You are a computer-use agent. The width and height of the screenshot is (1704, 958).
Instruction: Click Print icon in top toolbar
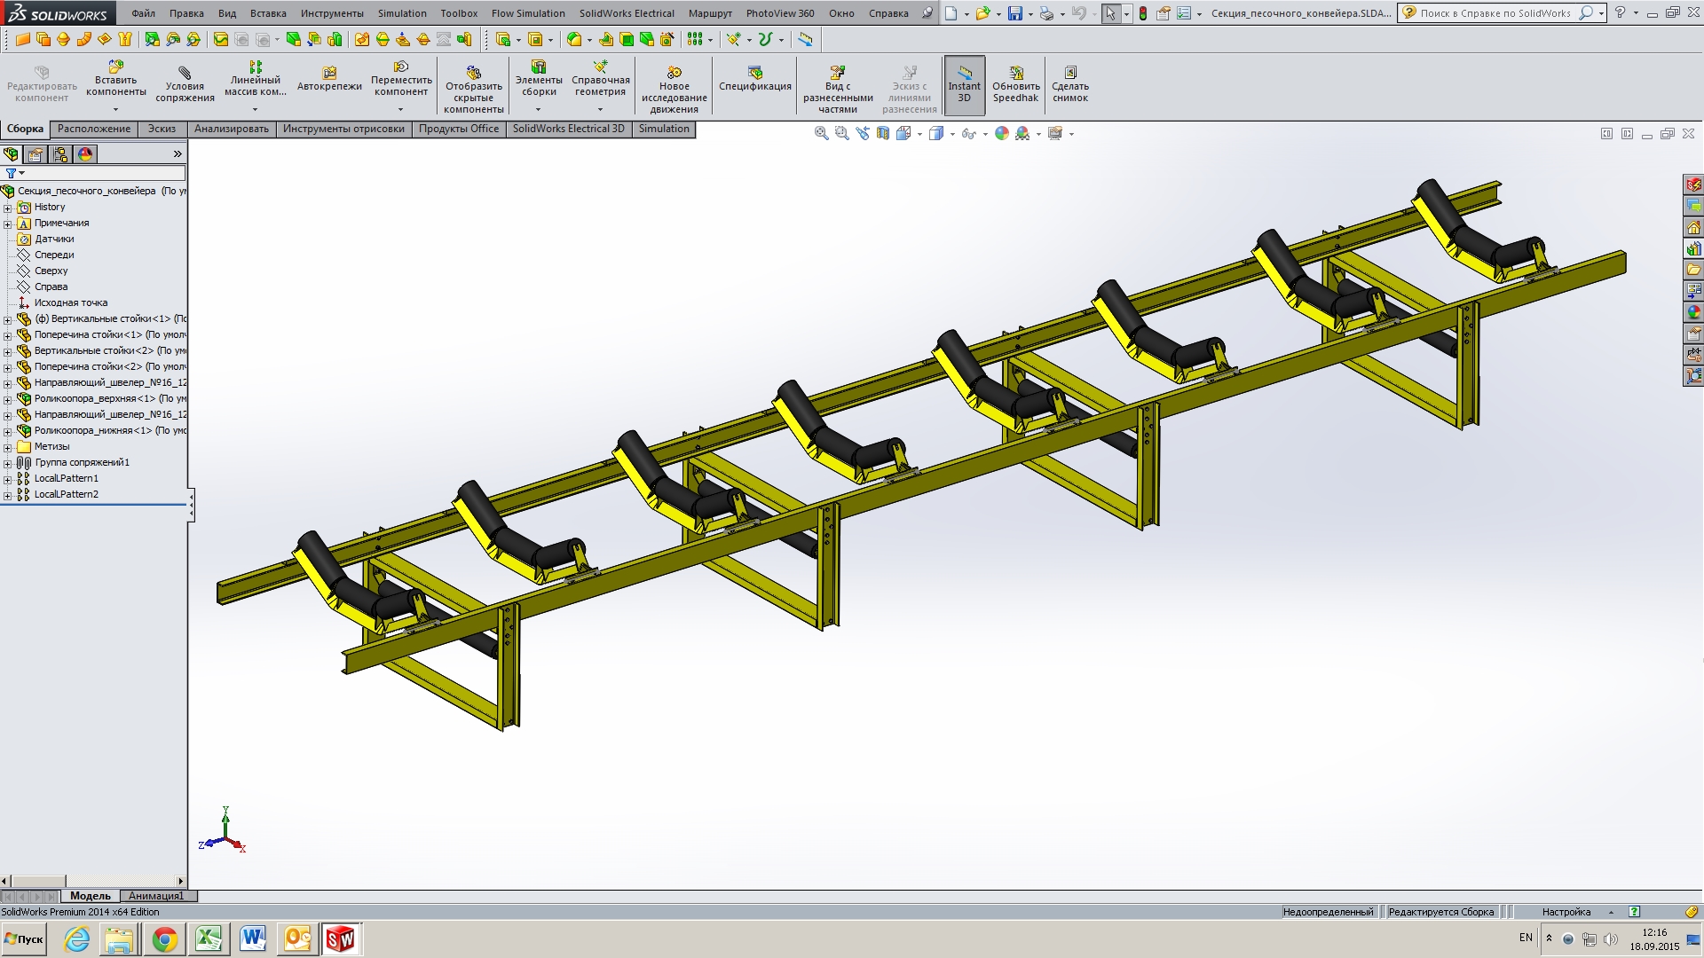pyautogui.click(x=1047, y=13)
